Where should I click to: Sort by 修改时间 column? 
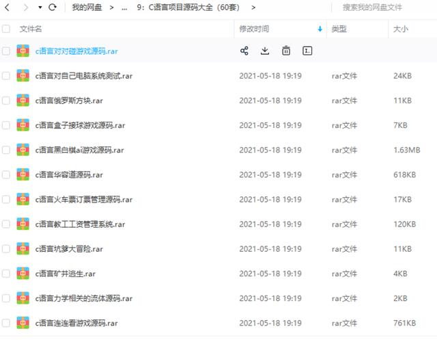point(254,29)
